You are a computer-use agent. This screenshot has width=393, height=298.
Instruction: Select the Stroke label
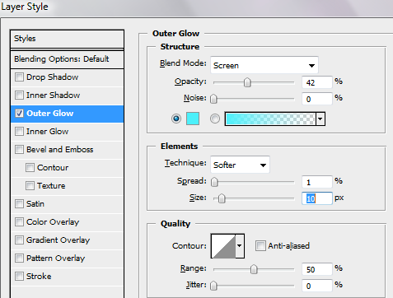click(39, 277)
